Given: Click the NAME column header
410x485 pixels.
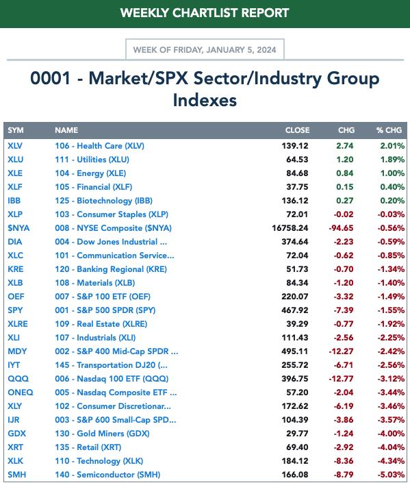Looking at the screenshot, I should tap(66, 130).
